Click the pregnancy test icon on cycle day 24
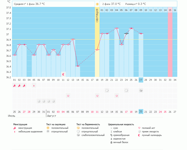Viewport: 187px width, 150px height. click(x=126, y=90)
